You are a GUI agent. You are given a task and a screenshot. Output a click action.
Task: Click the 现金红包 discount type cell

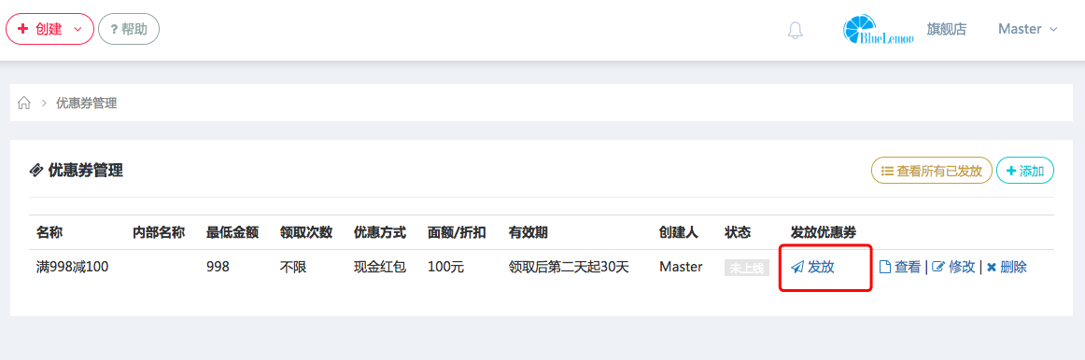pos(379,267)
